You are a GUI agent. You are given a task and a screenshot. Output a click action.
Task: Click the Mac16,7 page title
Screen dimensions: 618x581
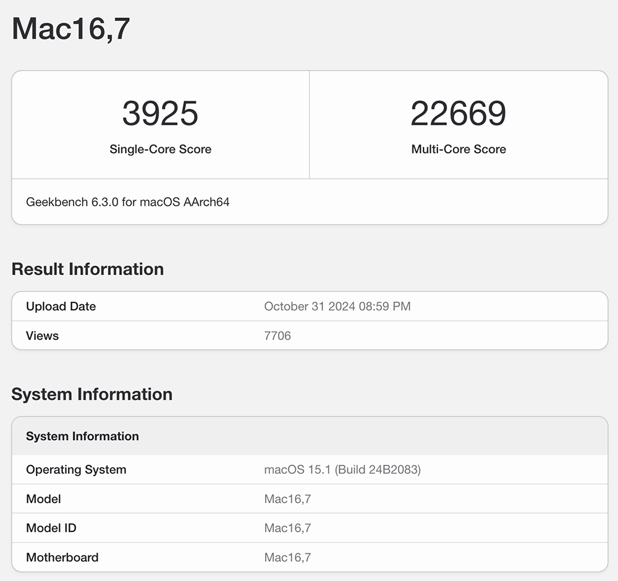[x=70, y=29]
